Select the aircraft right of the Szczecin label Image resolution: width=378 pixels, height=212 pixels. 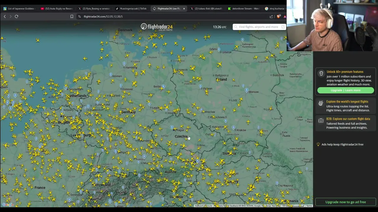coord(193,68)
